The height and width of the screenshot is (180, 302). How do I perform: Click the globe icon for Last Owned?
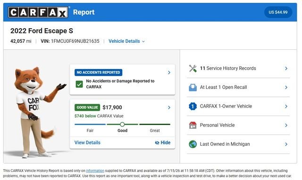pos(193,144)
